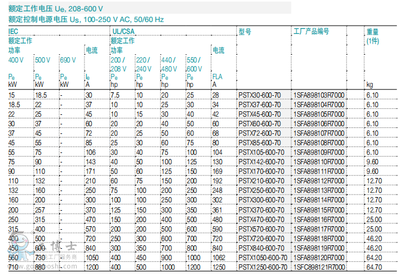Click product code 1SFA898112R7000

point(318,181)
